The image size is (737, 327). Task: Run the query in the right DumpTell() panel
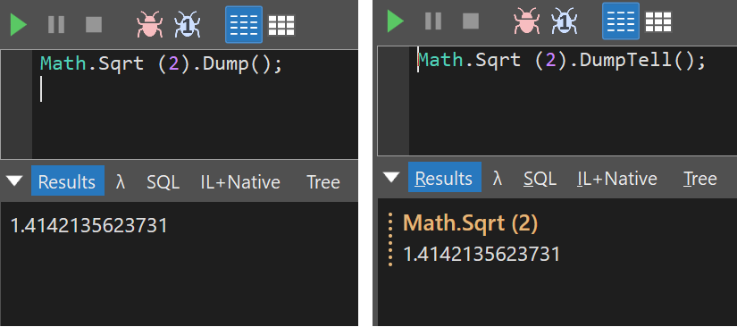pyautogui.click(x=395, y=21)
